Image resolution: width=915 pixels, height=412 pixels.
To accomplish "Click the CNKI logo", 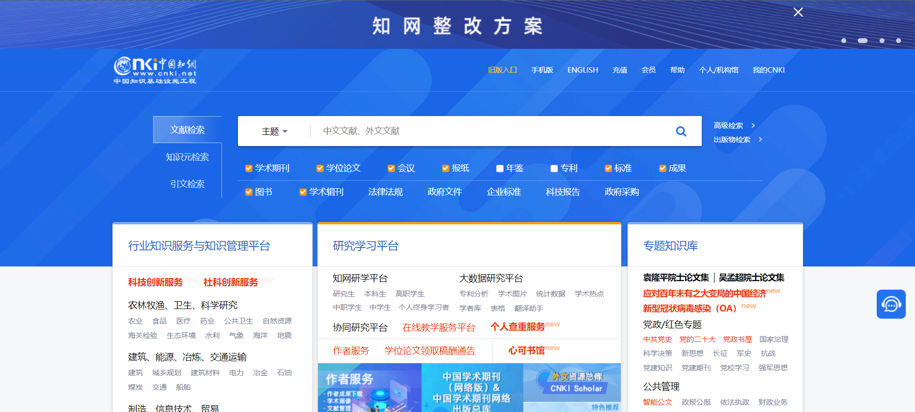I will [155, 71].
